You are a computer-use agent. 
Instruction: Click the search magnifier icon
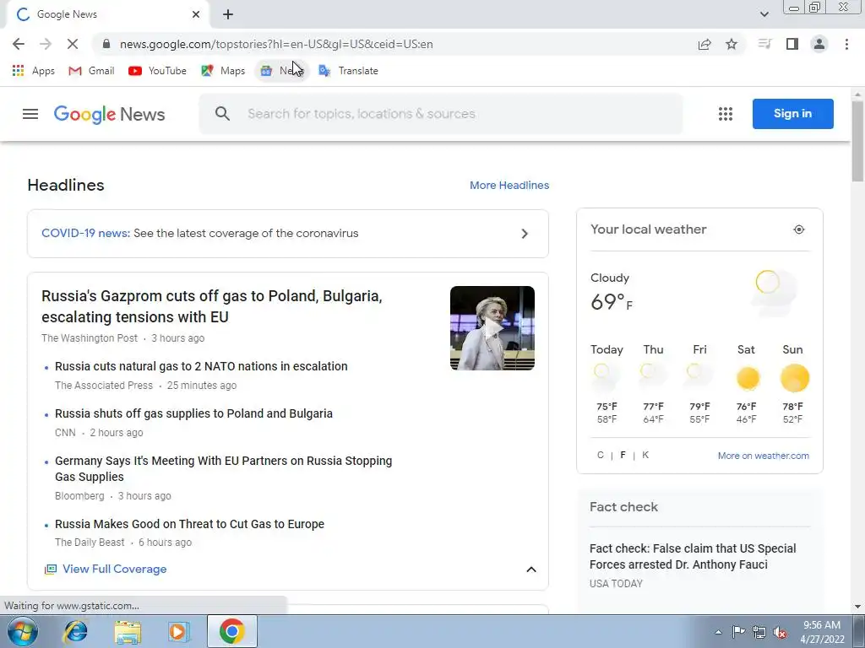pyautogui.click(x=222, y=114)
